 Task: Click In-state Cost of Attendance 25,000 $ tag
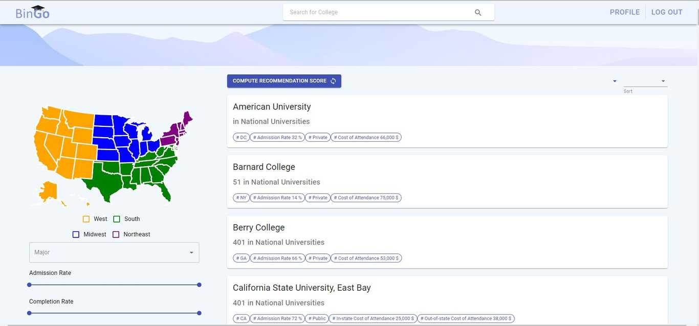pos(373,318)
